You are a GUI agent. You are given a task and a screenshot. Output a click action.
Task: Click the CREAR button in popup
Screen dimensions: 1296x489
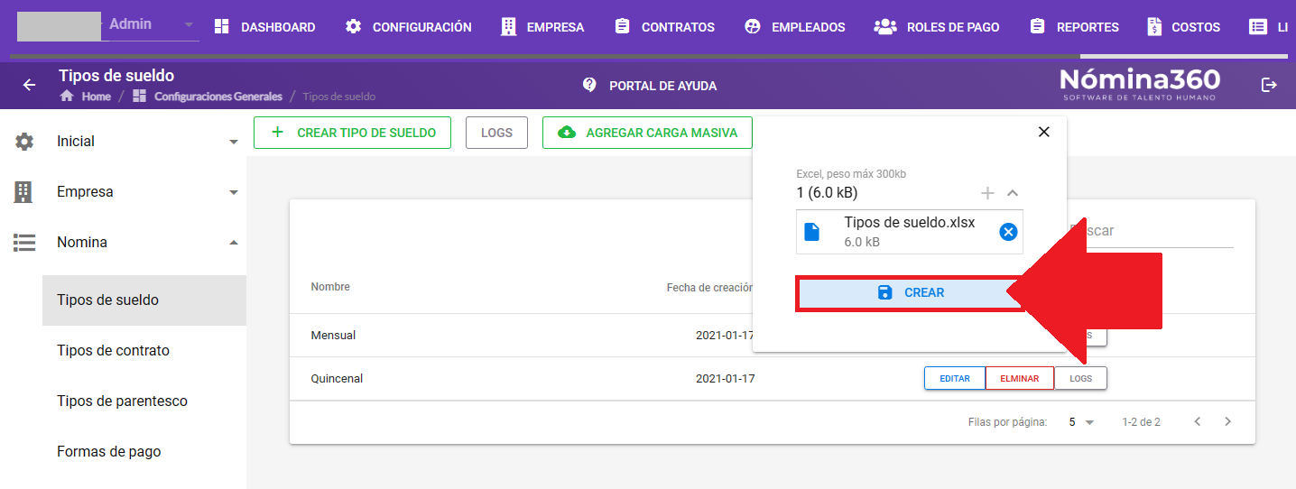(910, 293)
